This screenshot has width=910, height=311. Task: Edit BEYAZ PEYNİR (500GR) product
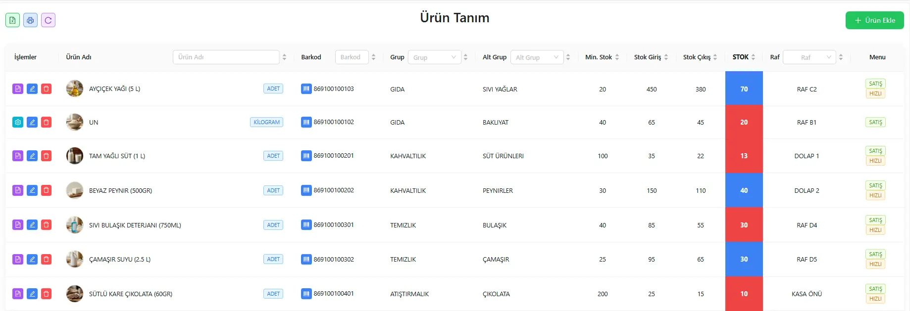(x=32, y=190)
